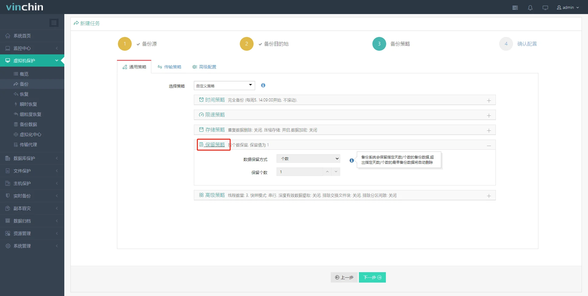Screen dimensions: 588x296
Task: Click 上一步 previous button
Action: coord(344,277)
